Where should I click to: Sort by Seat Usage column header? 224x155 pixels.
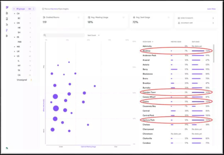tap(195, 42)
